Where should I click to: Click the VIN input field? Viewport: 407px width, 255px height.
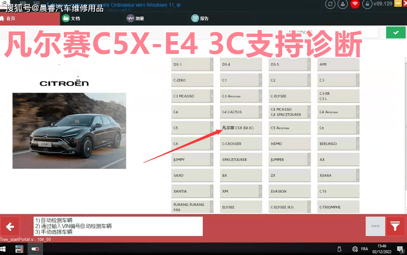click(x=332, y=32)
